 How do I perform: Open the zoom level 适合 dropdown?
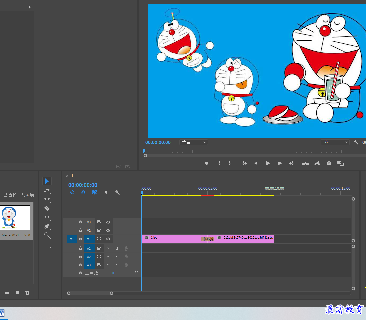click(x=194, y=142)
